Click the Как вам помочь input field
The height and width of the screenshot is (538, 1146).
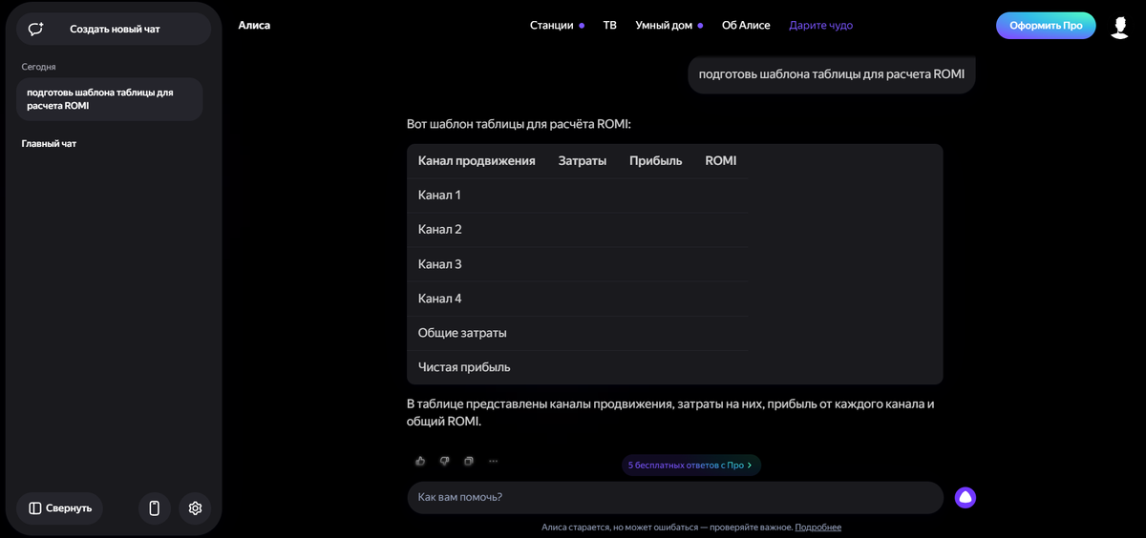(x=675, y=497)
